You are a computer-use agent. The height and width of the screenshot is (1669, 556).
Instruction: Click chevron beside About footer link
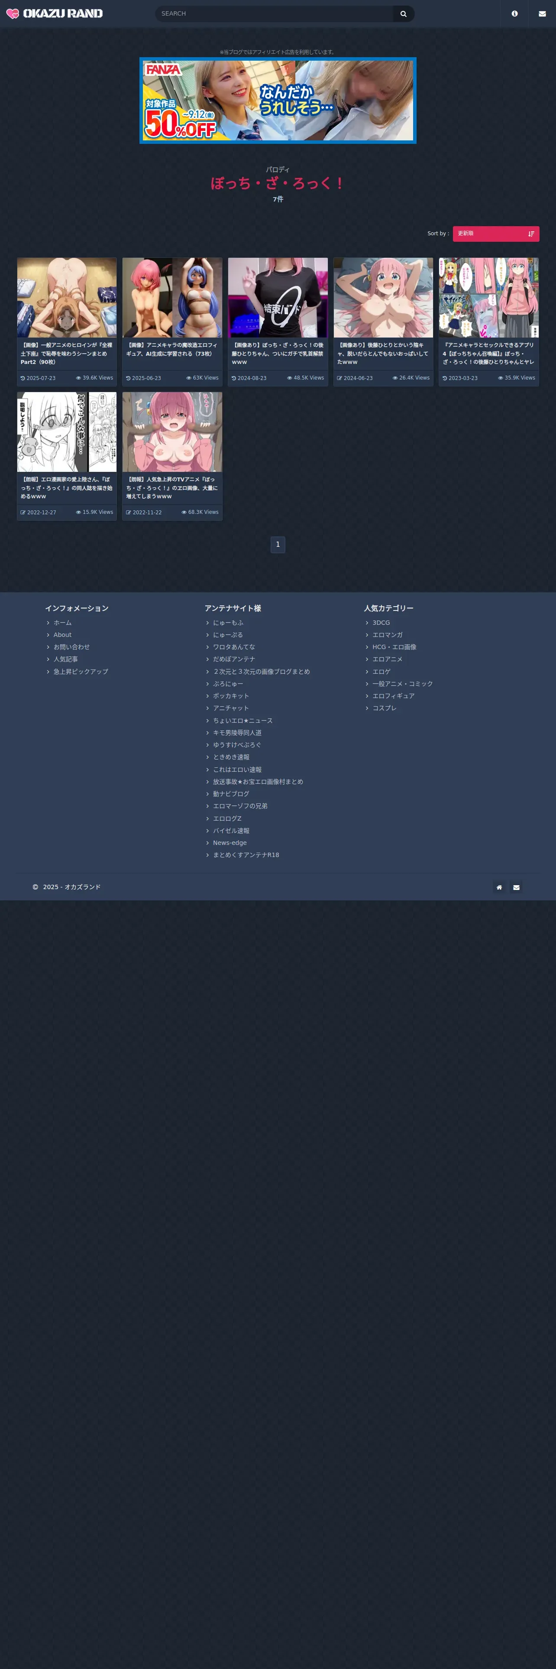(48, 635)
